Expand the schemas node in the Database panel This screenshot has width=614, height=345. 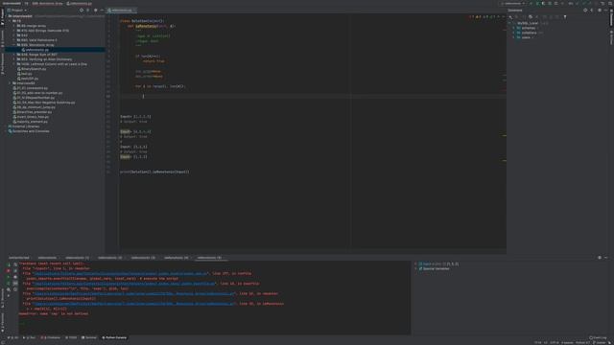click(514, 28)
